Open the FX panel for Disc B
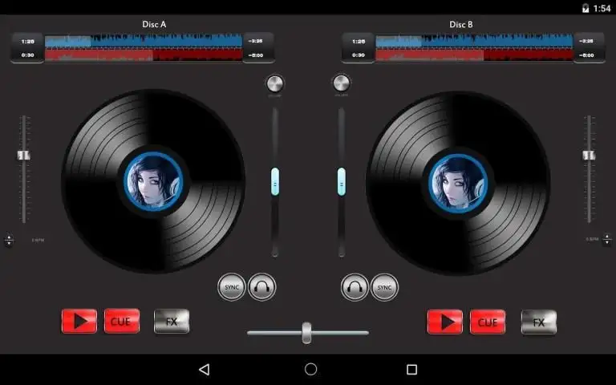The width and height of the screenshot is (616, 385). (x=539, y=322)
